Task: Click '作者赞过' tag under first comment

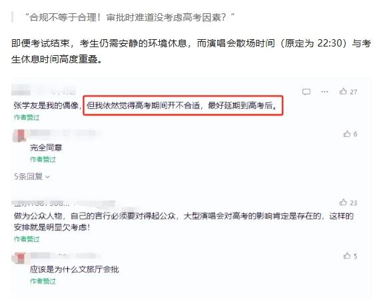Action: [27, 117]
